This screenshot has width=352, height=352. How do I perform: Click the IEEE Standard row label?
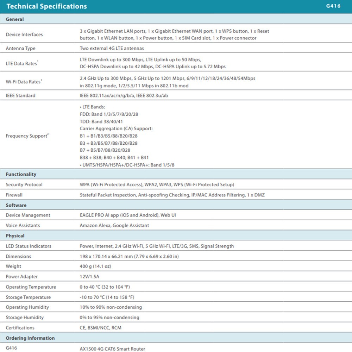click(x=20, y=95)
